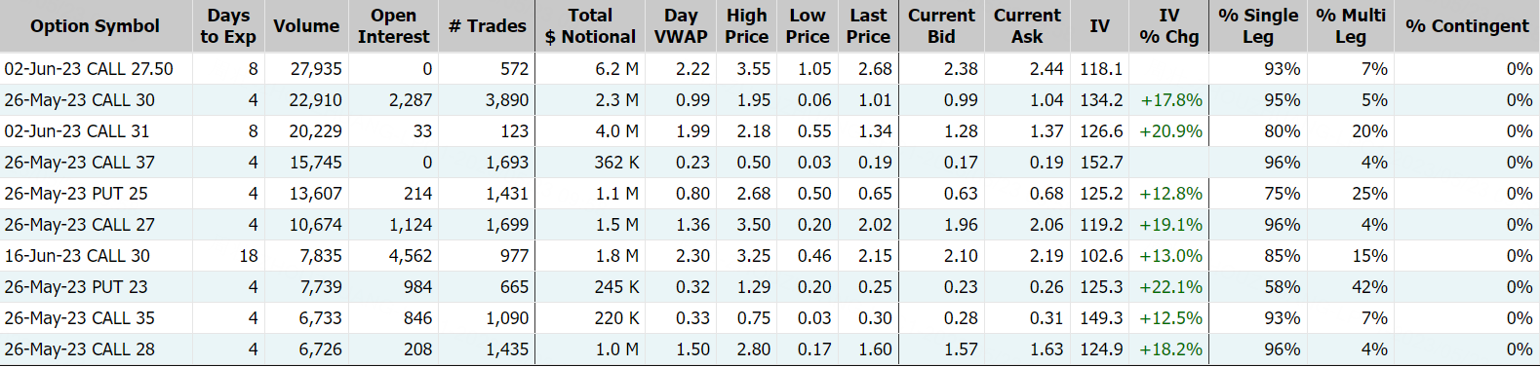Select the 26-May-23 PUT 25 symbol
The height and width of the screenshot is (367, 1540).
coord(76,194)
